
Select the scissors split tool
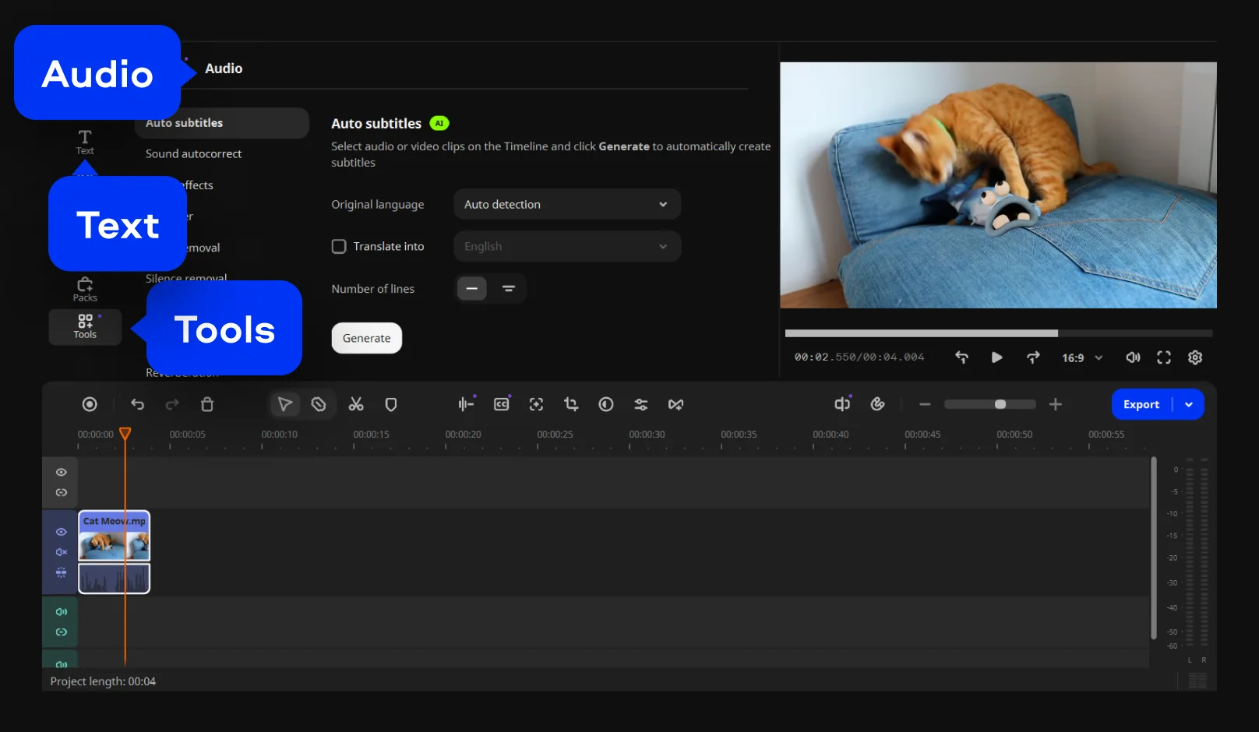[x=356, y=404]
